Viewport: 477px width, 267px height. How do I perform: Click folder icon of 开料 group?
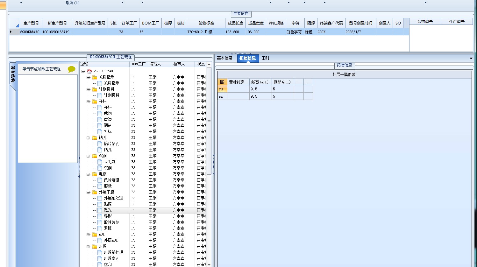(x=95, y=101)
